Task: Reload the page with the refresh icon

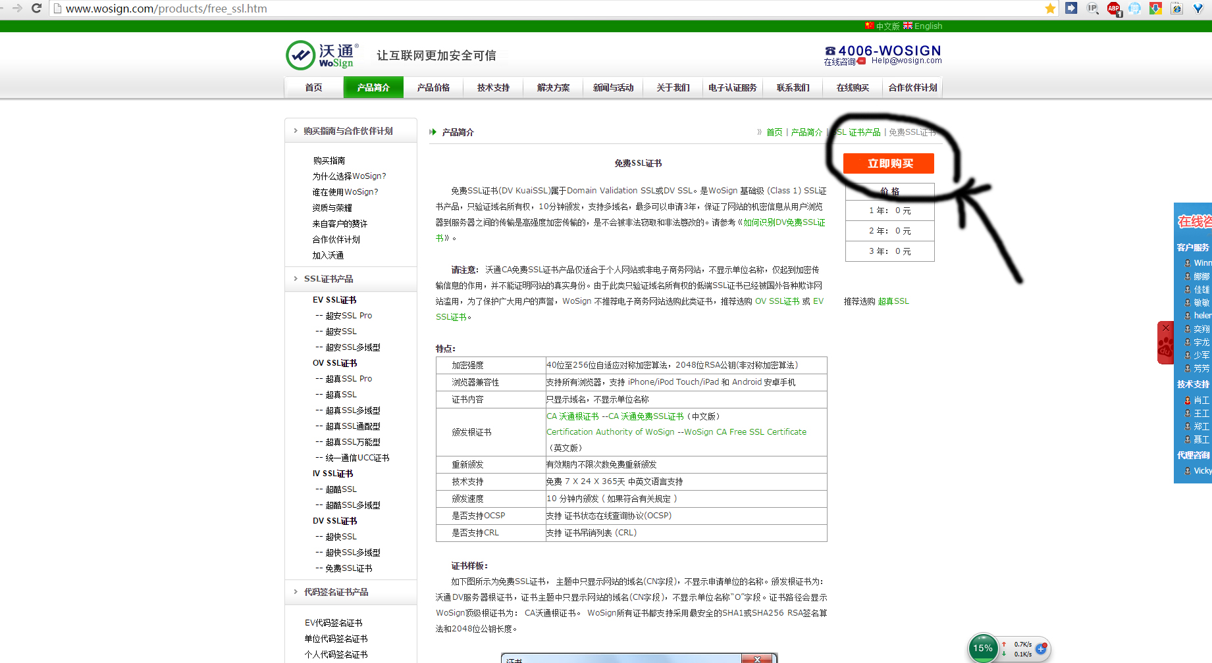Action: click(37, 9)
